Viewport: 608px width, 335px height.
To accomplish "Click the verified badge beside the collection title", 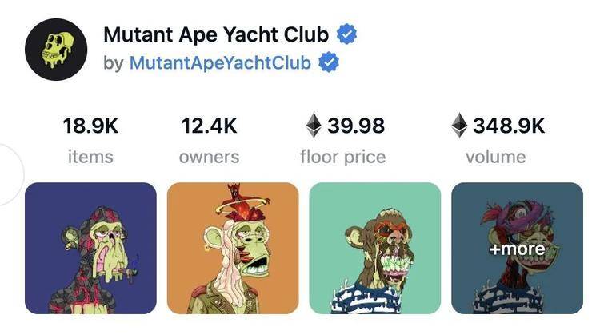I will click(346, 34).
